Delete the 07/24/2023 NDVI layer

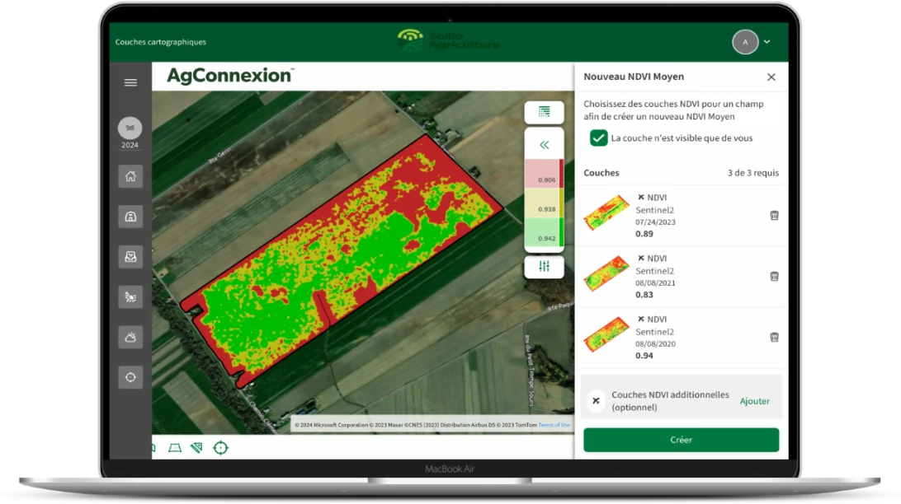774,216
